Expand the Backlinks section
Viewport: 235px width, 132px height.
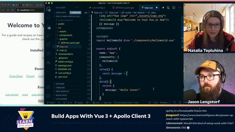[x=60, y=95]
